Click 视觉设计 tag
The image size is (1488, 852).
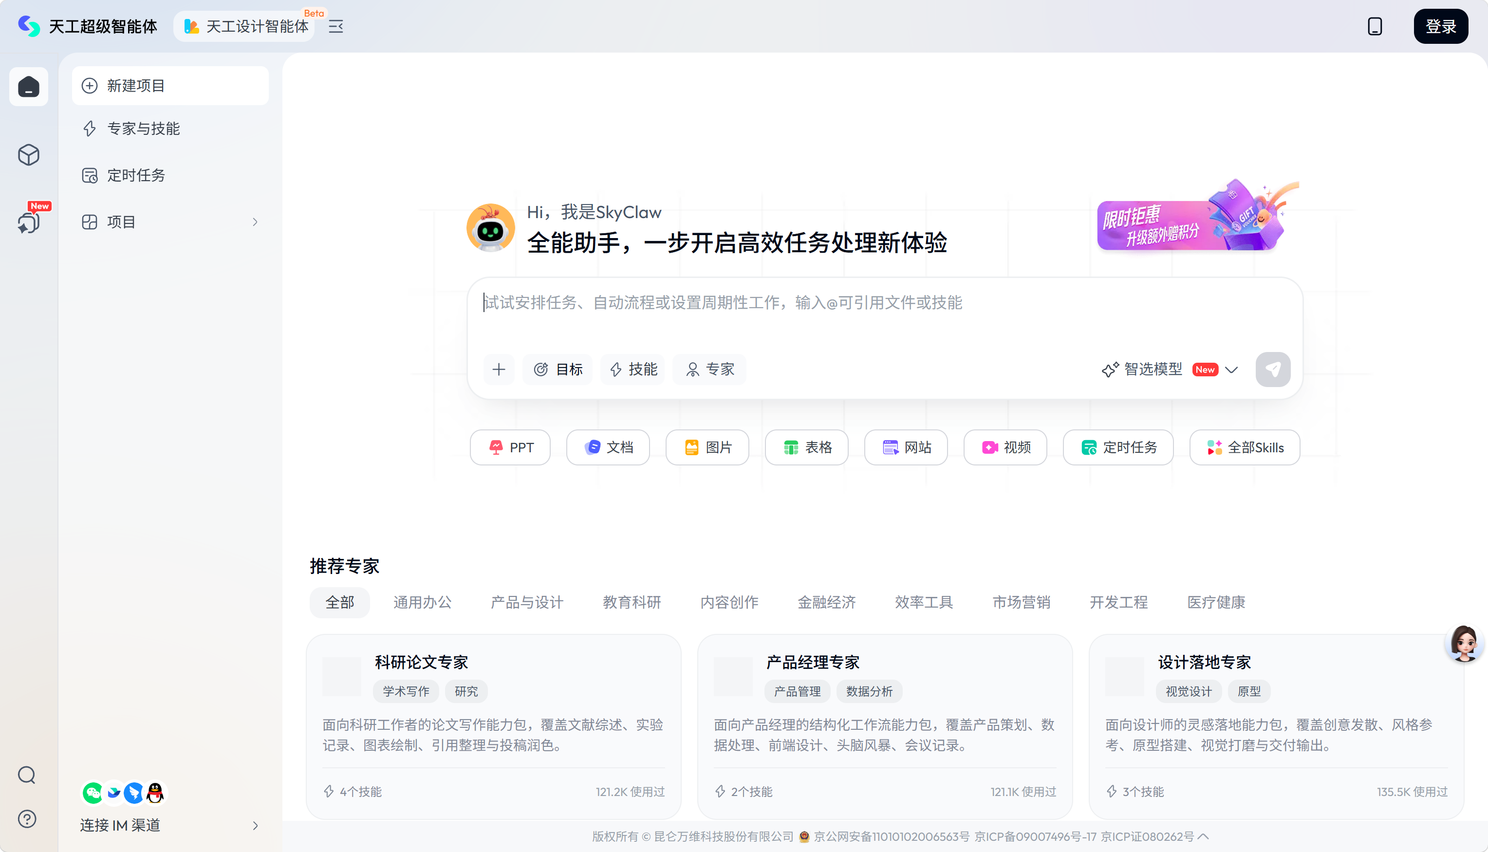1189,691
